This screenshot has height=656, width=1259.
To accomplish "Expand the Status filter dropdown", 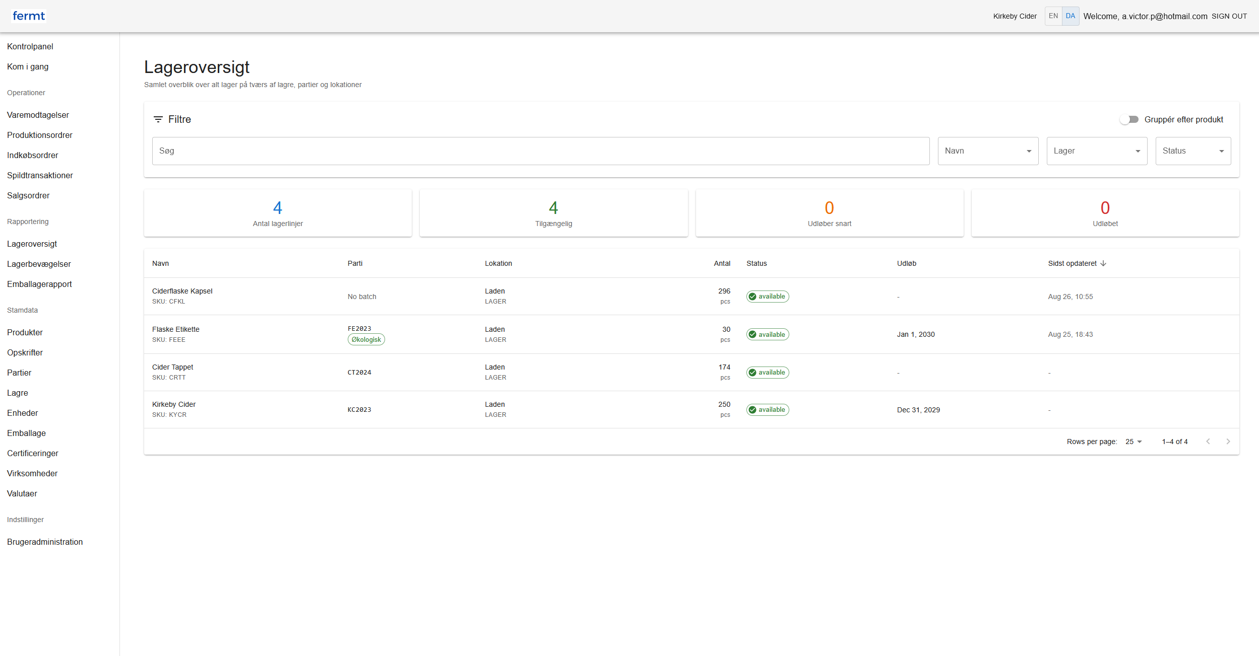I will point(1193,151).
